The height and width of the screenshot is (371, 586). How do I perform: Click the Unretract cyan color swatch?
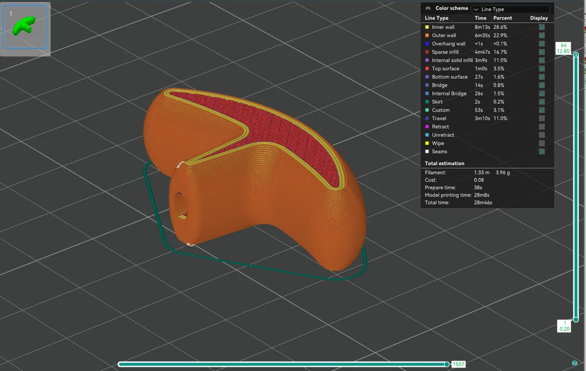427,135
